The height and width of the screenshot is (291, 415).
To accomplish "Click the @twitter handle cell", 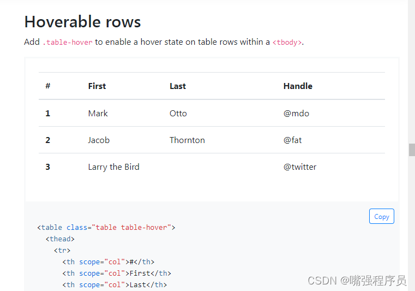I will [300, 167].
